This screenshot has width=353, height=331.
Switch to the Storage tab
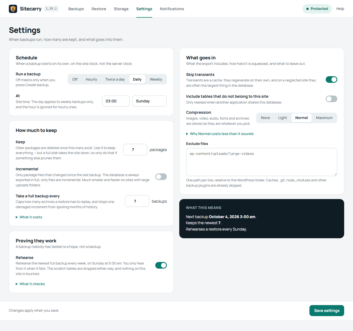click(121, 9)
